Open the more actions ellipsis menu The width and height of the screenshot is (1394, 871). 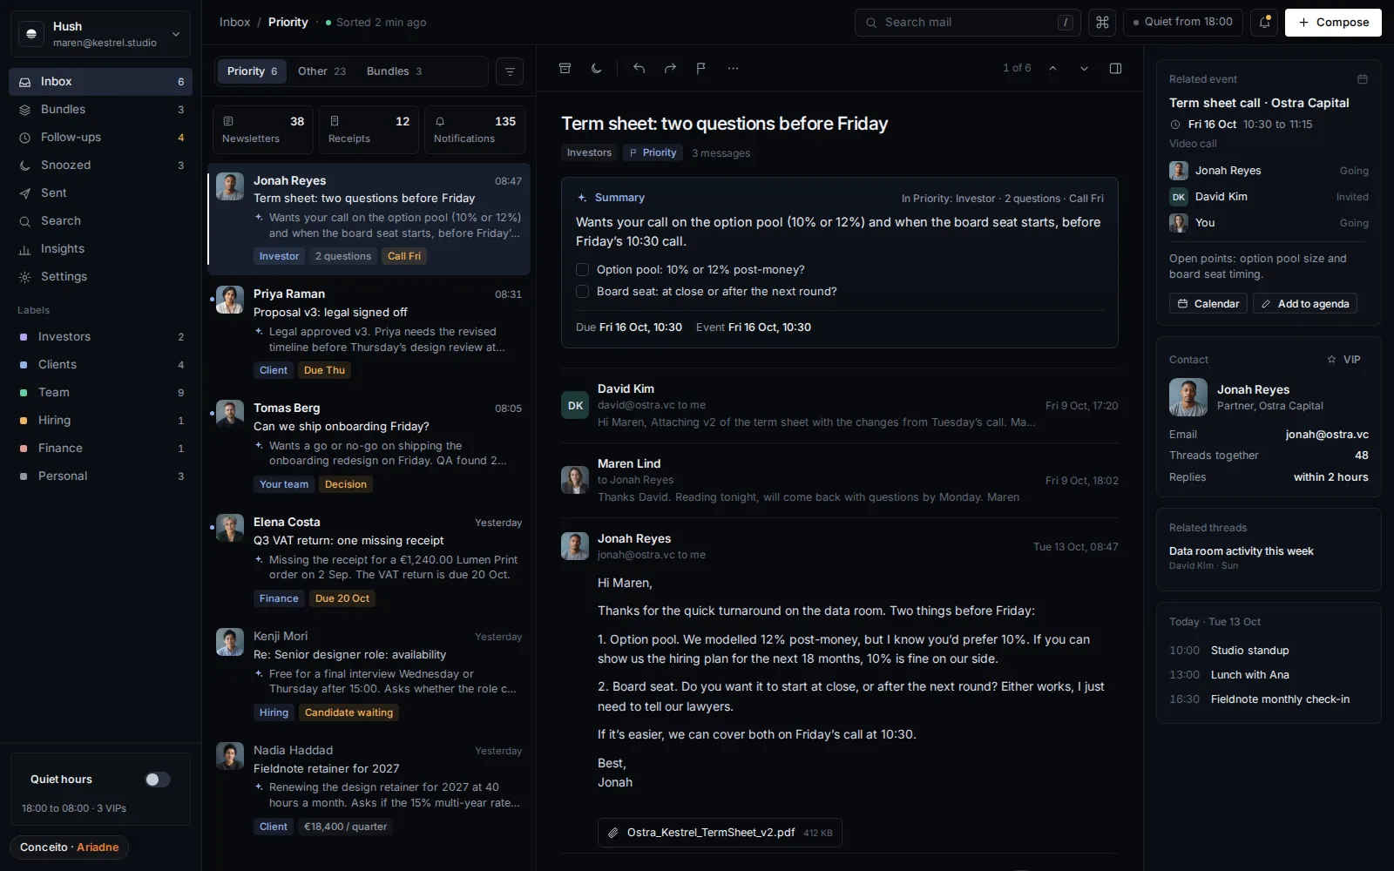733,68
